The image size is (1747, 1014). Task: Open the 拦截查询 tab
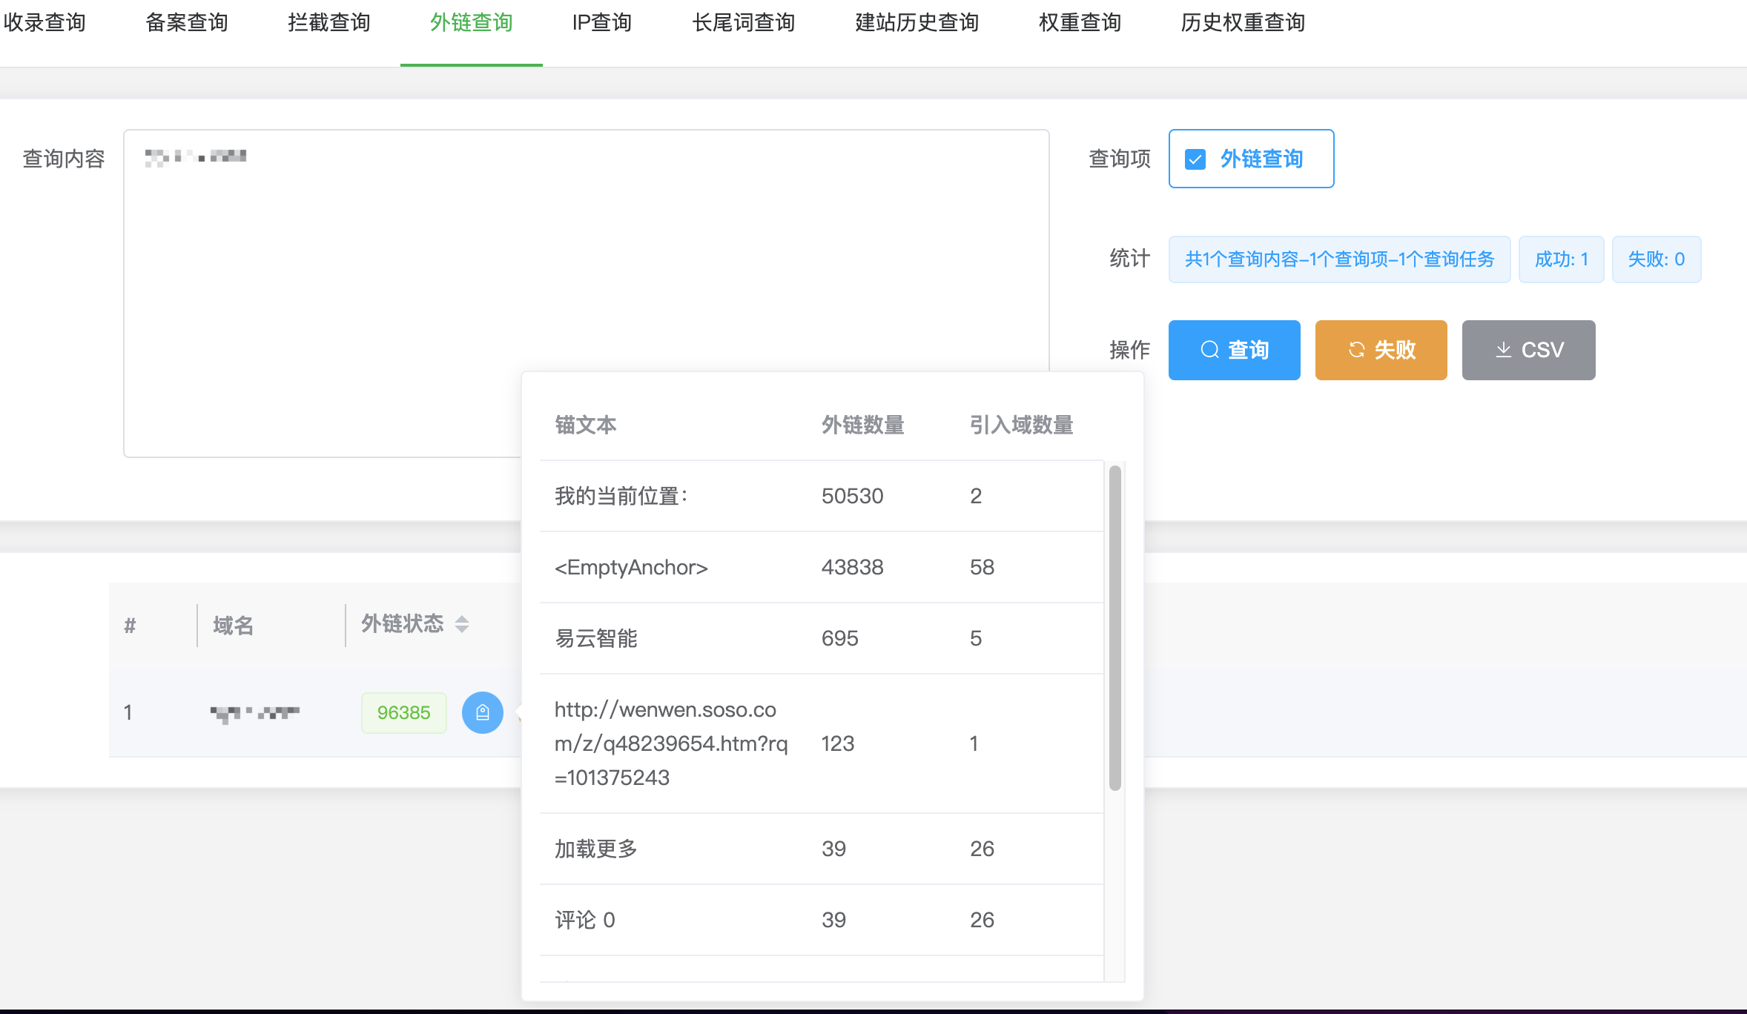click(x=329, y=23)
